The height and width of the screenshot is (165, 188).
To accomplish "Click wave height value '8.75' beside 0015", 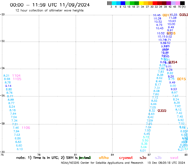I will (x=171, y=79).
